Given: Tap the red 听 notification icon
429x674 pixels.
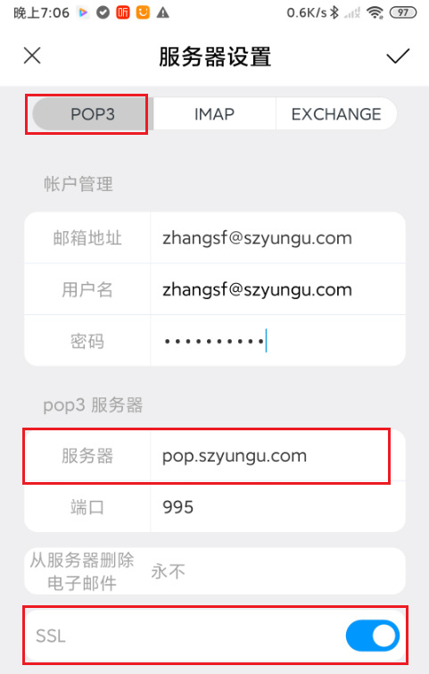Looking at the screenshot, I should (x=123, y=12).
